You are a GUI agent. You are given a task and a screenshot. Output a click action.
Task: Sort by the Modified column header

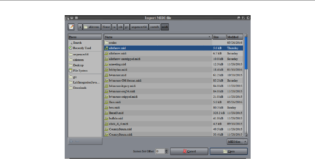pyautogui.click(x=235, y=37)
